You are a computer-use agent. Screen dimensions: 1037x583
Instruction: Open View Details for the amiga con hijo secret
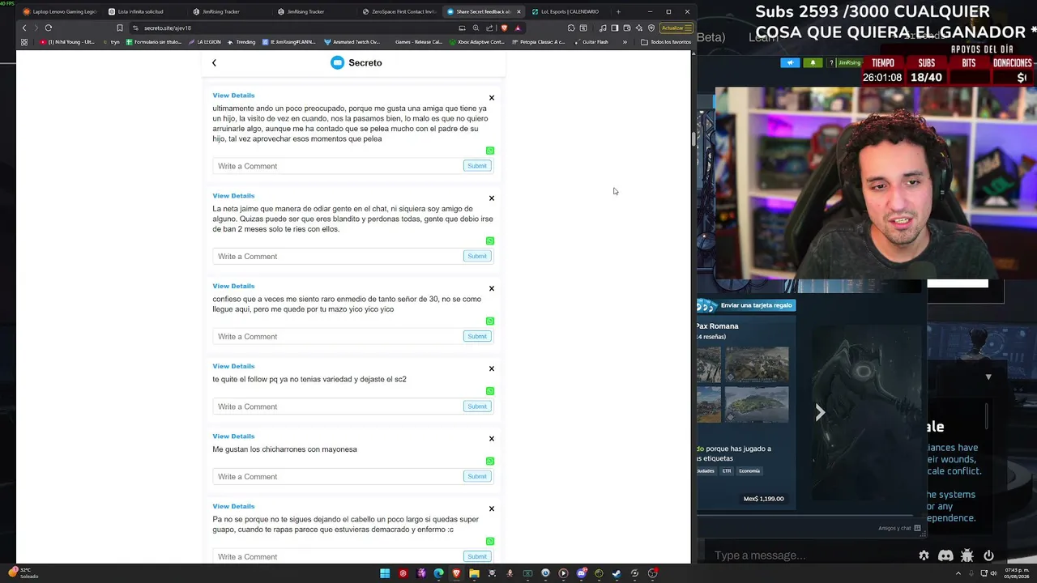[233, 96]
